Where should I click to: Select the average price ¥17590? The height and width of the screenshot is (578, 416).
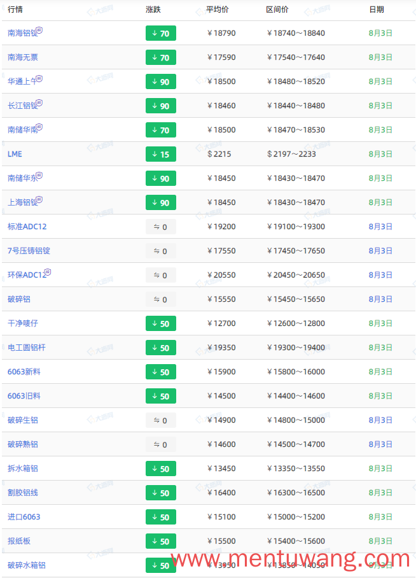(x=221, y=57)
